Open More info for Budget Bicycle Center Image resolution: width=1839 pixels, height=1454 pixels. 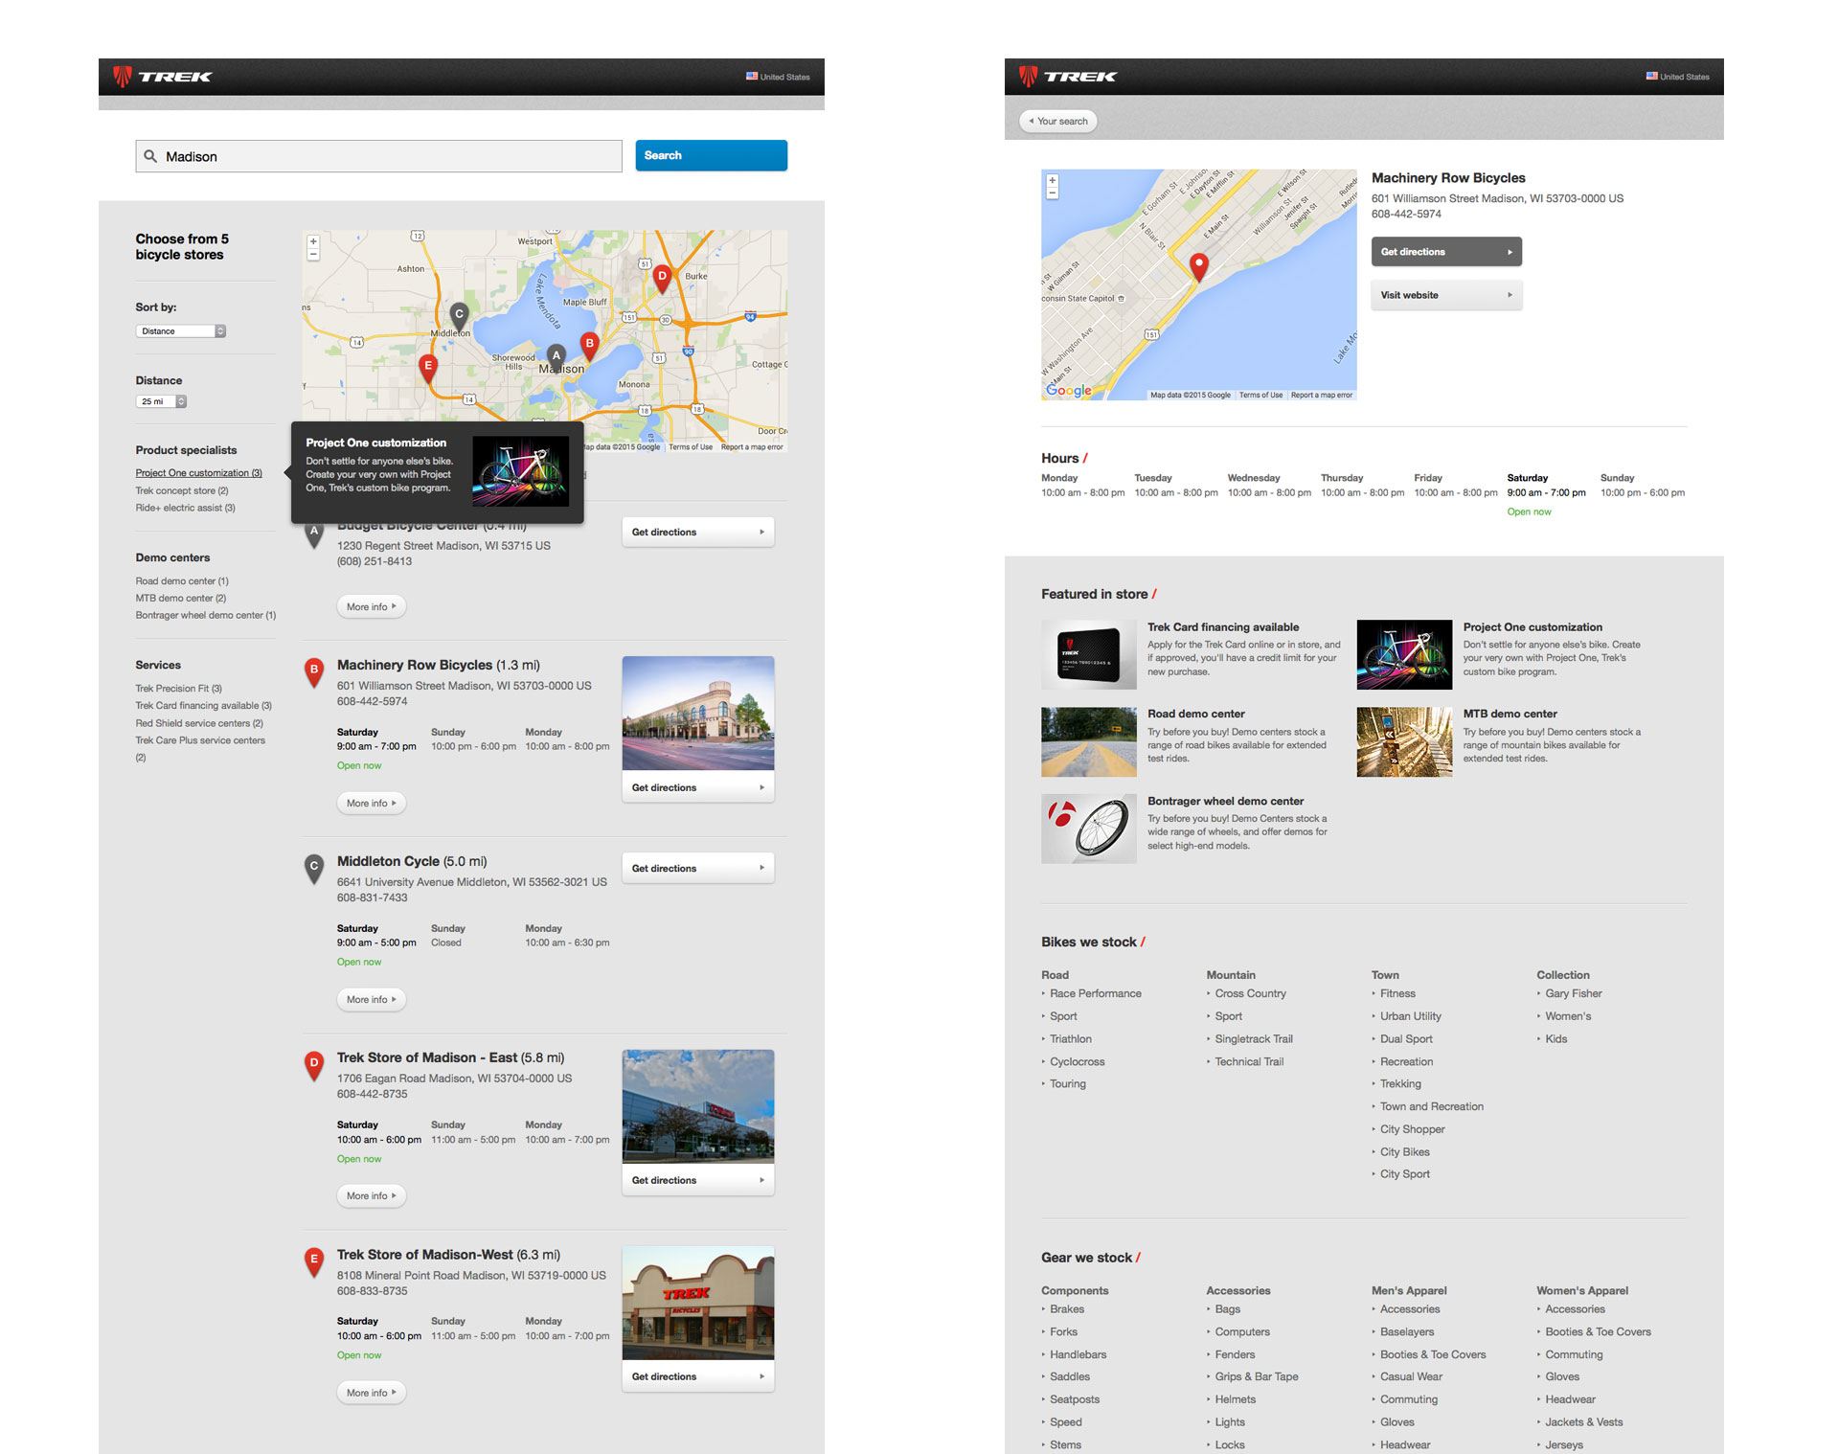(372, 606)
